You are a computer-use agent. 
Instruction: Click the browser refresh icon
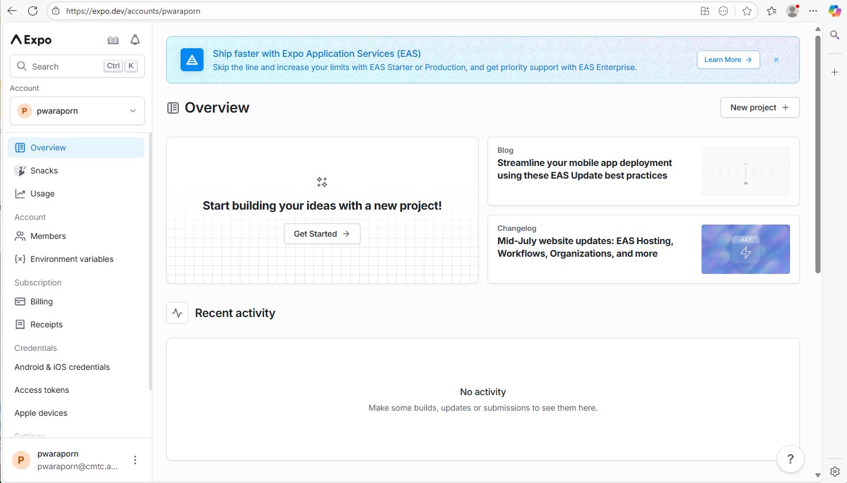pos(33,11)
